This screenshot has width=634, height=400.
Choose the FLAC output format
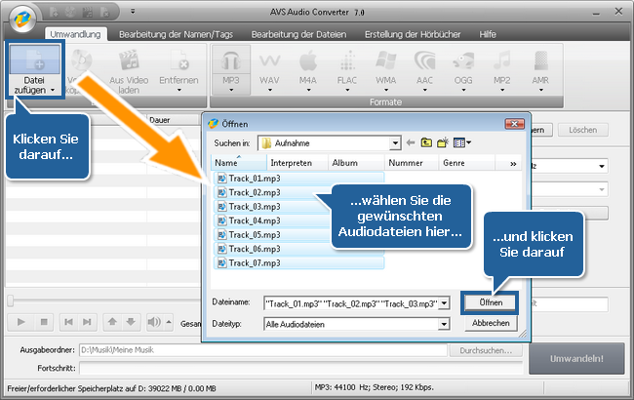[x=347, y=70]
